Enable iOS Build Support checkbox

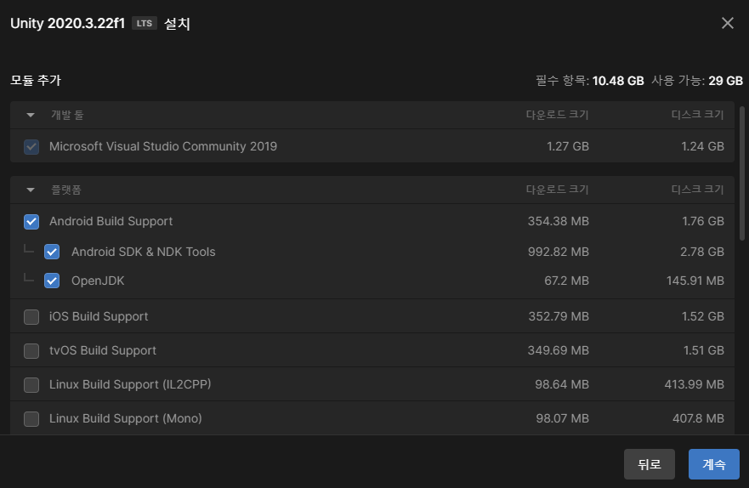(31, 316)
